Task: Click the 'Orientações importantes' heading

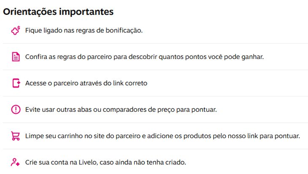Action: coord(58,11)
